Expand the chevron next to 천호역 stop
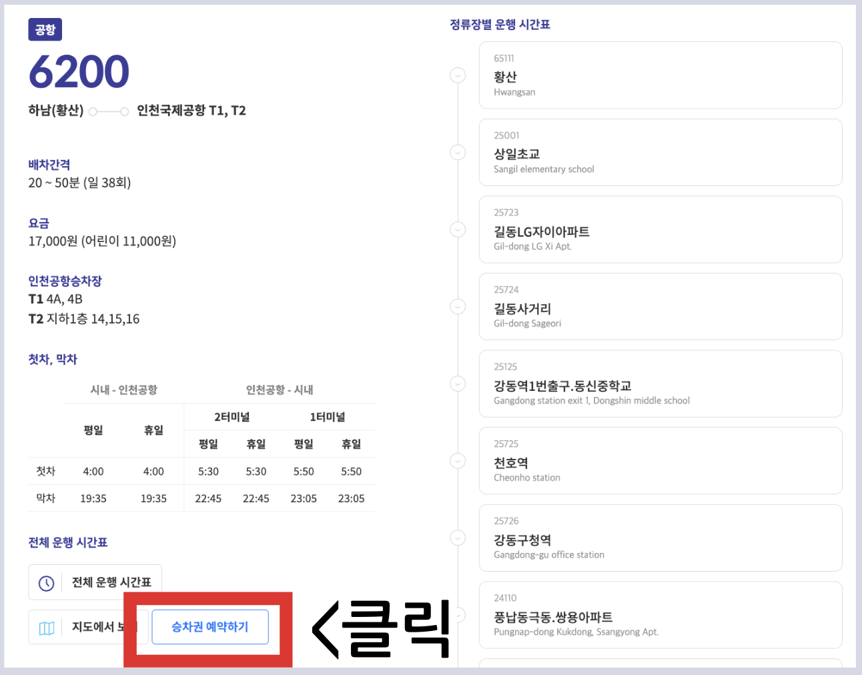The height and width of the screenshot is (675, 862). coord(458,461)
